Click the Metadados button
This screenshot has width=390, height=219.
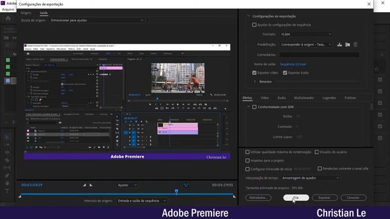tap(258, 198)
